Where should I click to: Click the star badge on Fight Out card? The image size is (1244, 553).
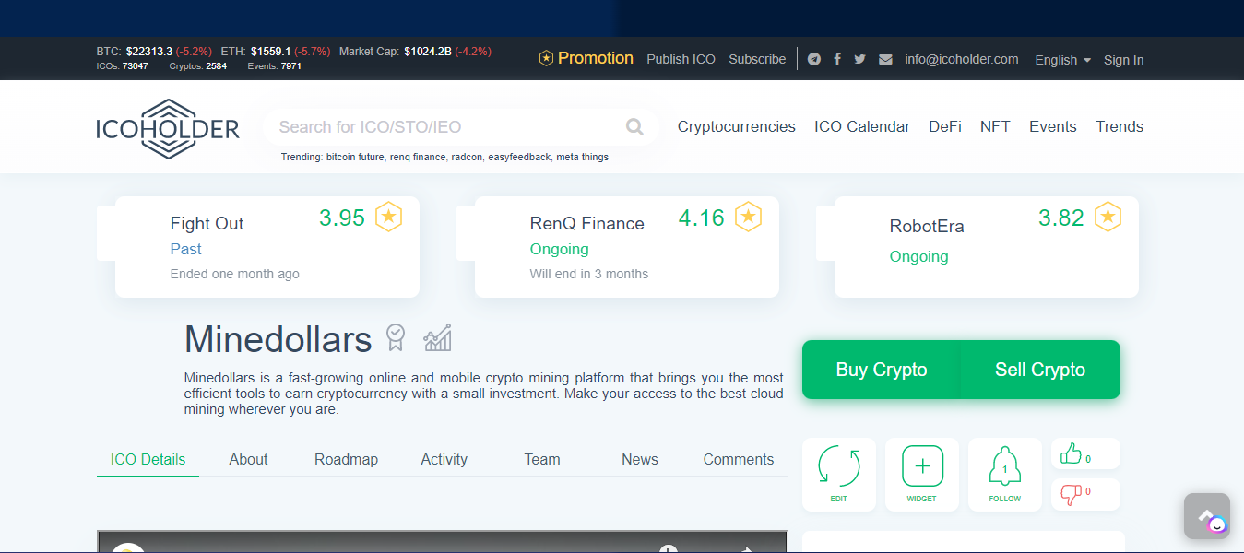388,218
